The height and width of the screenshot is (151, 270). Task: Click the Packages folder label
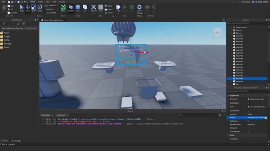tap(8, 44)
